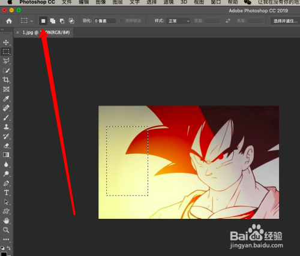Open the 滤镜 menu

coord(169,2)
